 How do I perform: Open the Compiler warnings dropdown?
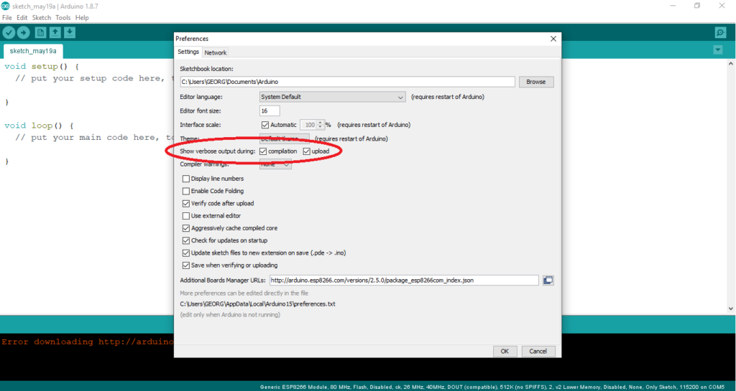pyautogui.click(x=276, y=164)
